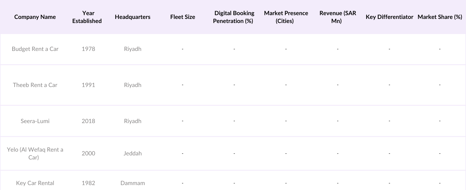
Task: Click the Key Car Rental cell
Action: click(35, 183)
